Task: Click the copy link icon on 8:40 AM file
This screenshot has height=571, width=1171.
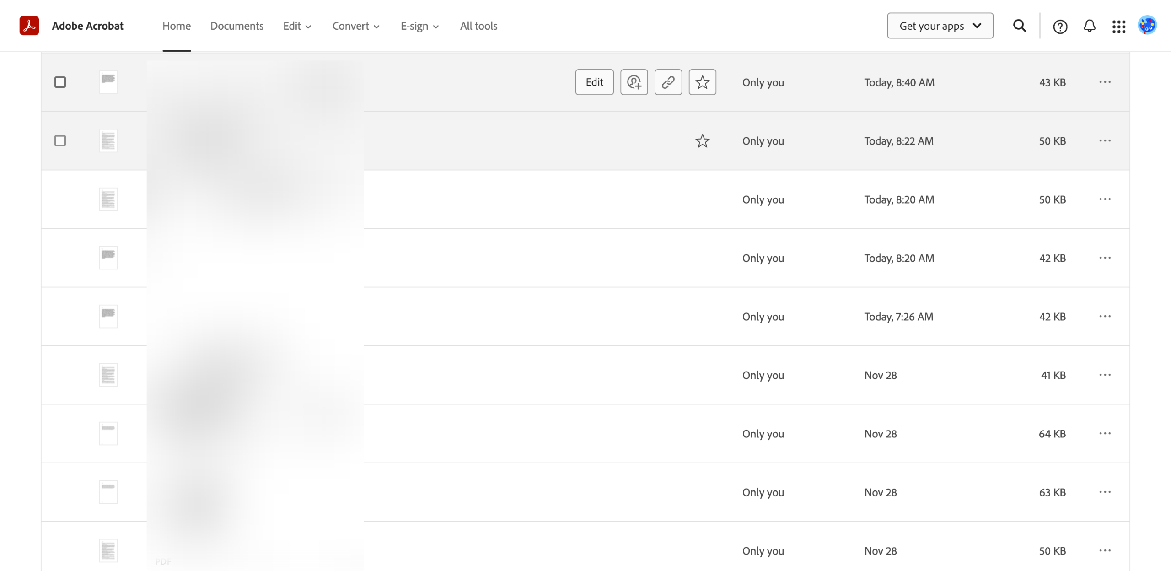Action: [668, 82]
